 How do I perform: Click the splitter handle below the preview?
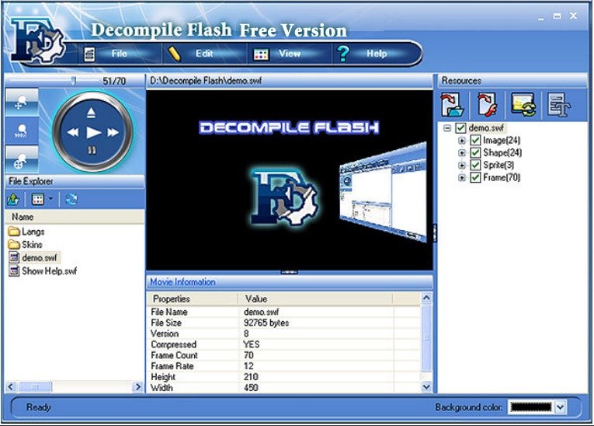[x=289, y=272]
